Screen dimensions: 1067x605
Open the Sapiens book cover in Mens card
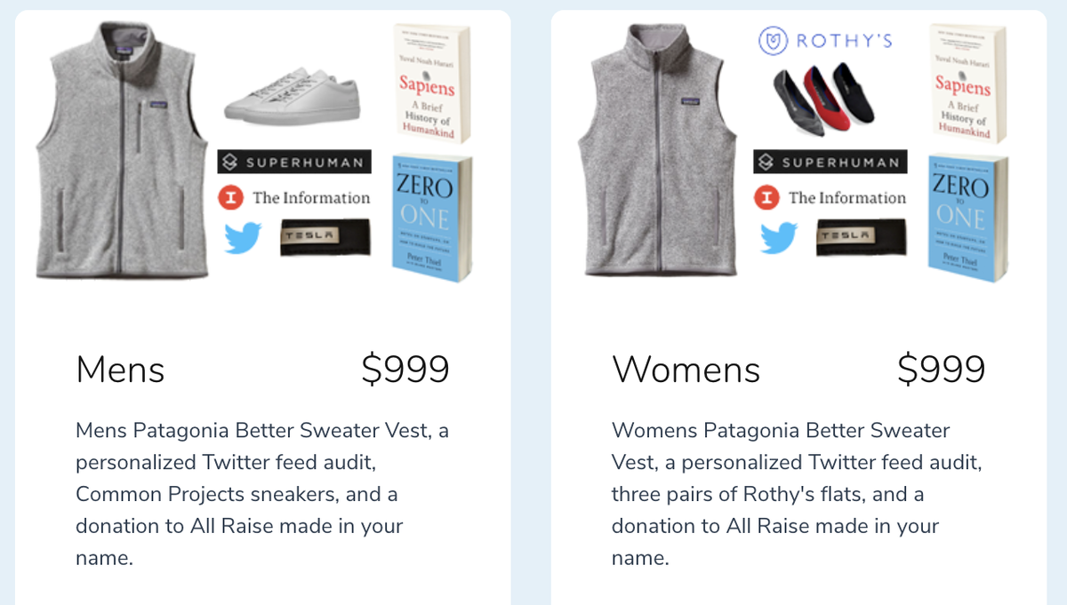pos(432,83)
